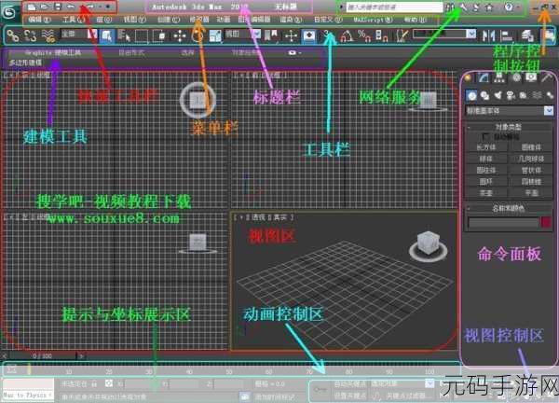Click the Use Pivot Point Center icon

270,35
